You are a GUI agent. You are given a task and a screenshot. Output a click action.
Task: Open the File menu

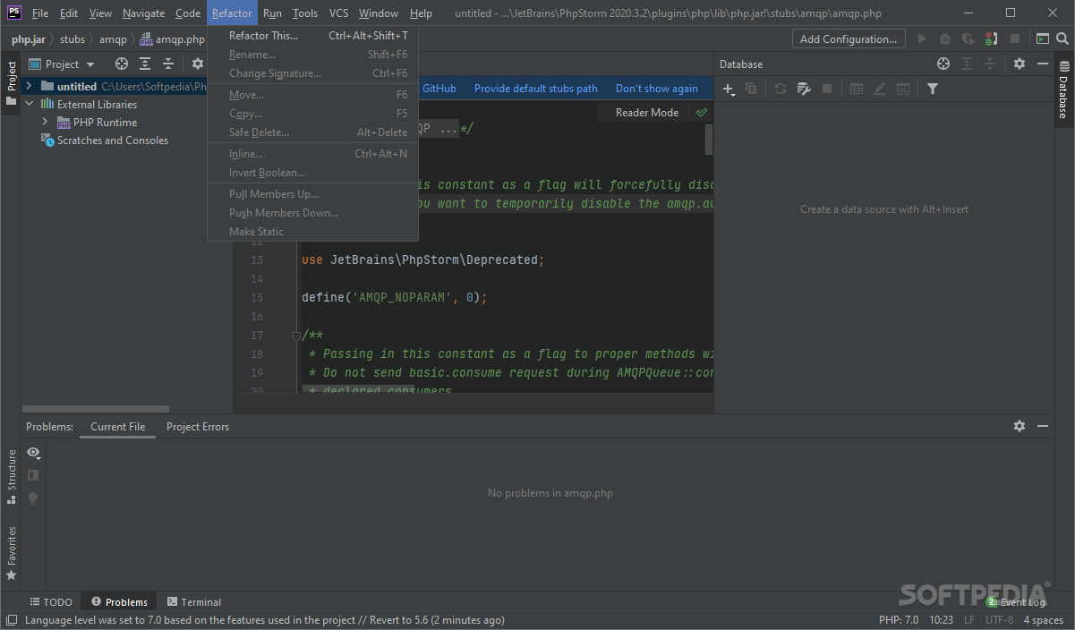click(x=40, y=13)
